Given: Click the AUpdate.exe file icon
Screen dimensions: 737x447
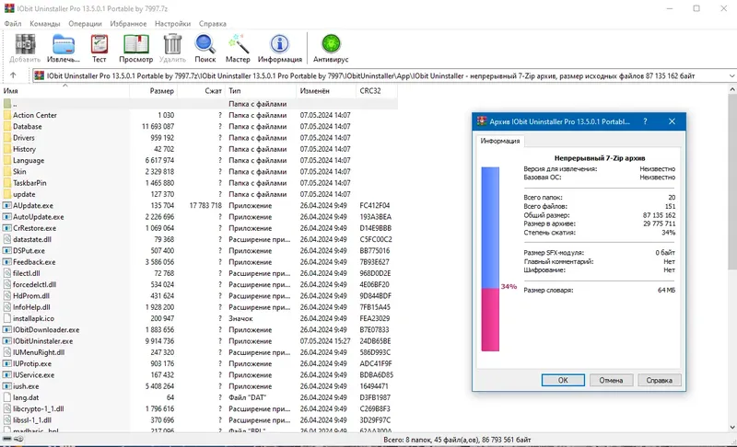Looking at the screenshot, I should pos(7,205).
